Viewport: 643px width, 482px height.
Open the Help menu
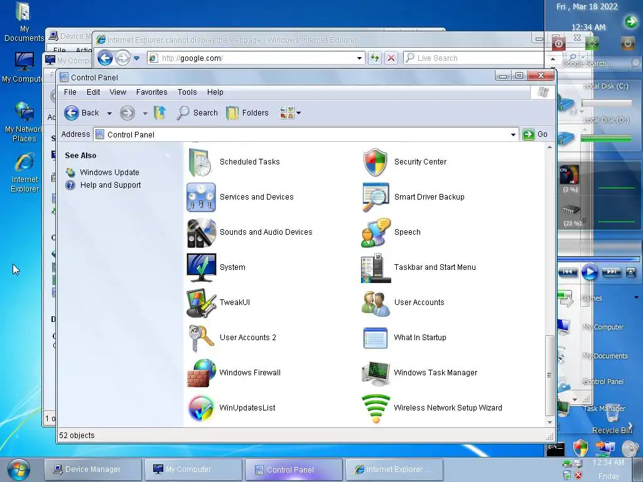click(x=215, y=92)
